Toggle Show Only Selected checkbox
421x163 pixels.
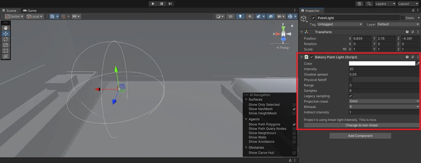tap(294, 105)
